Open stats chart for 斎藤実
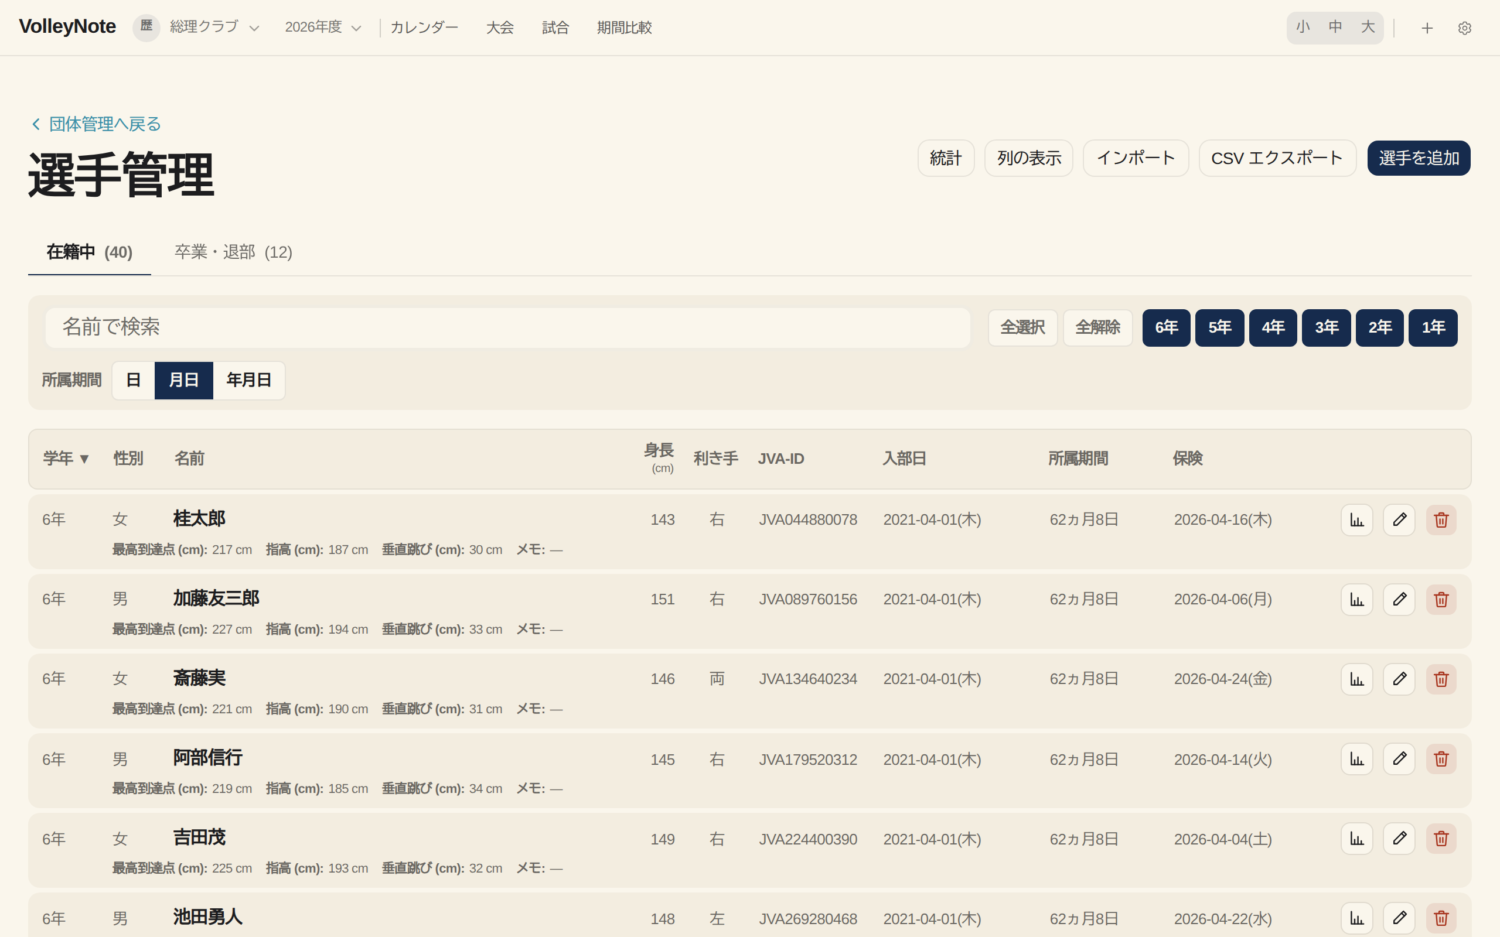1500x937 pixels. [x=1357, y=679]
